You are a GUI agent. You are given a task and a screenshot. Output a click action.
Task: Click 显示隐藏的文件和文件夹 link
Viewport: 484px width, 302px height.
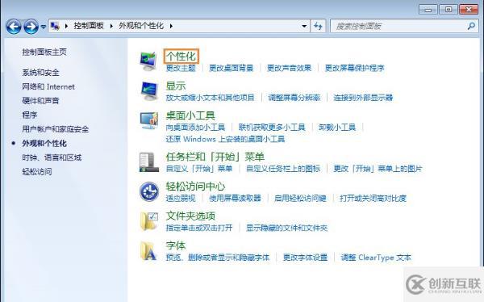286,229
